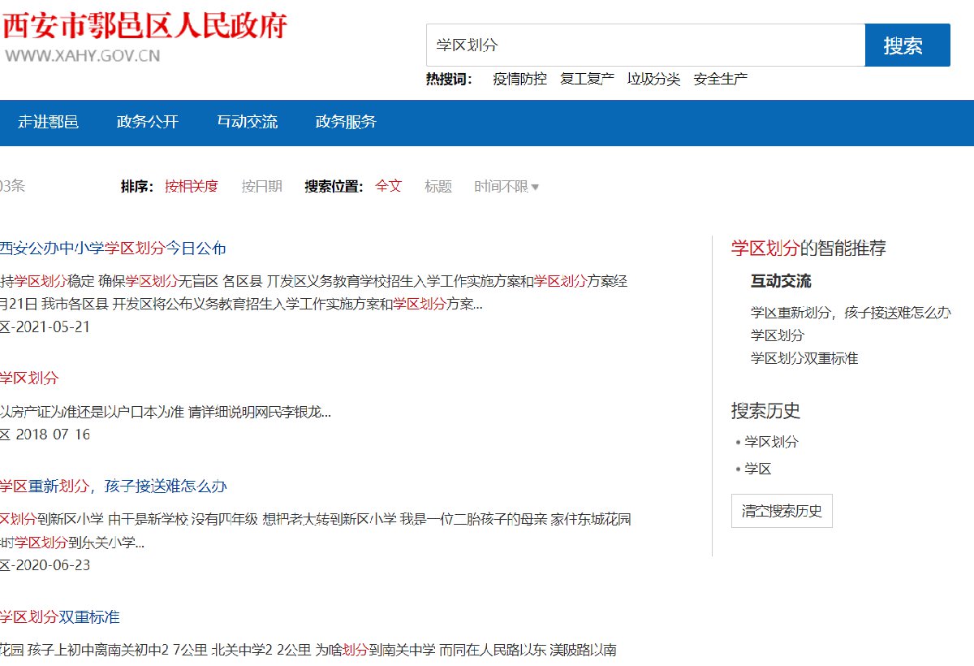This screenshot has width=974, height=666.
Task: Open result 西安公办中小学学区划分今日公布
Action: 112,249
